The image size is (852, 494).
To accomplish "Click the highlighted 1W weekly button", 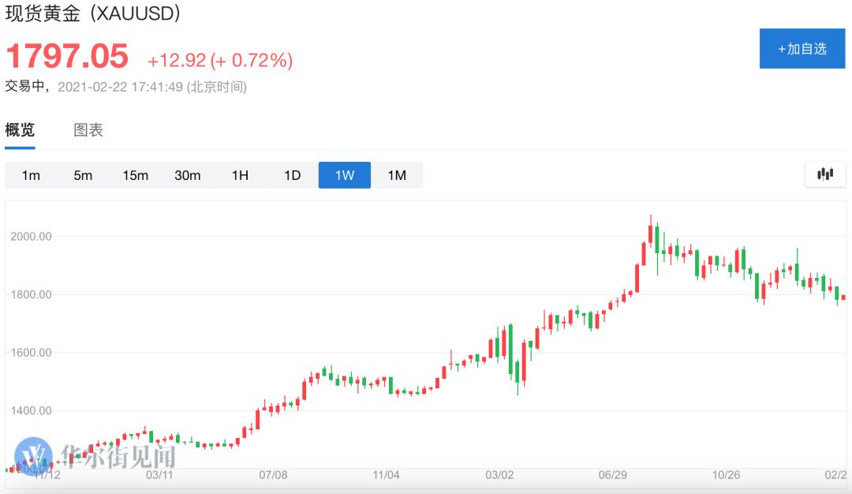I will coord(344,175).
